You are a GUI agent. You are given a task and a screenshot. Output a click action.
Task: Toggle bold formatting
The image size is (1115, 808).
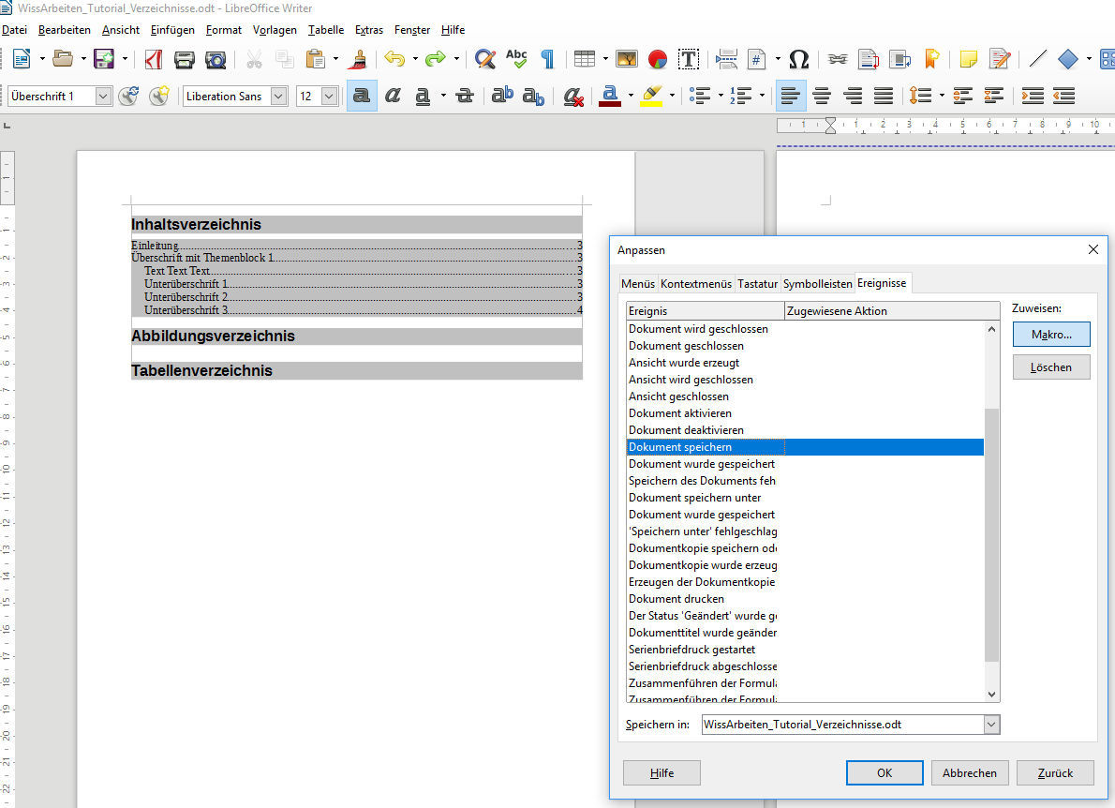coord(362,96)
